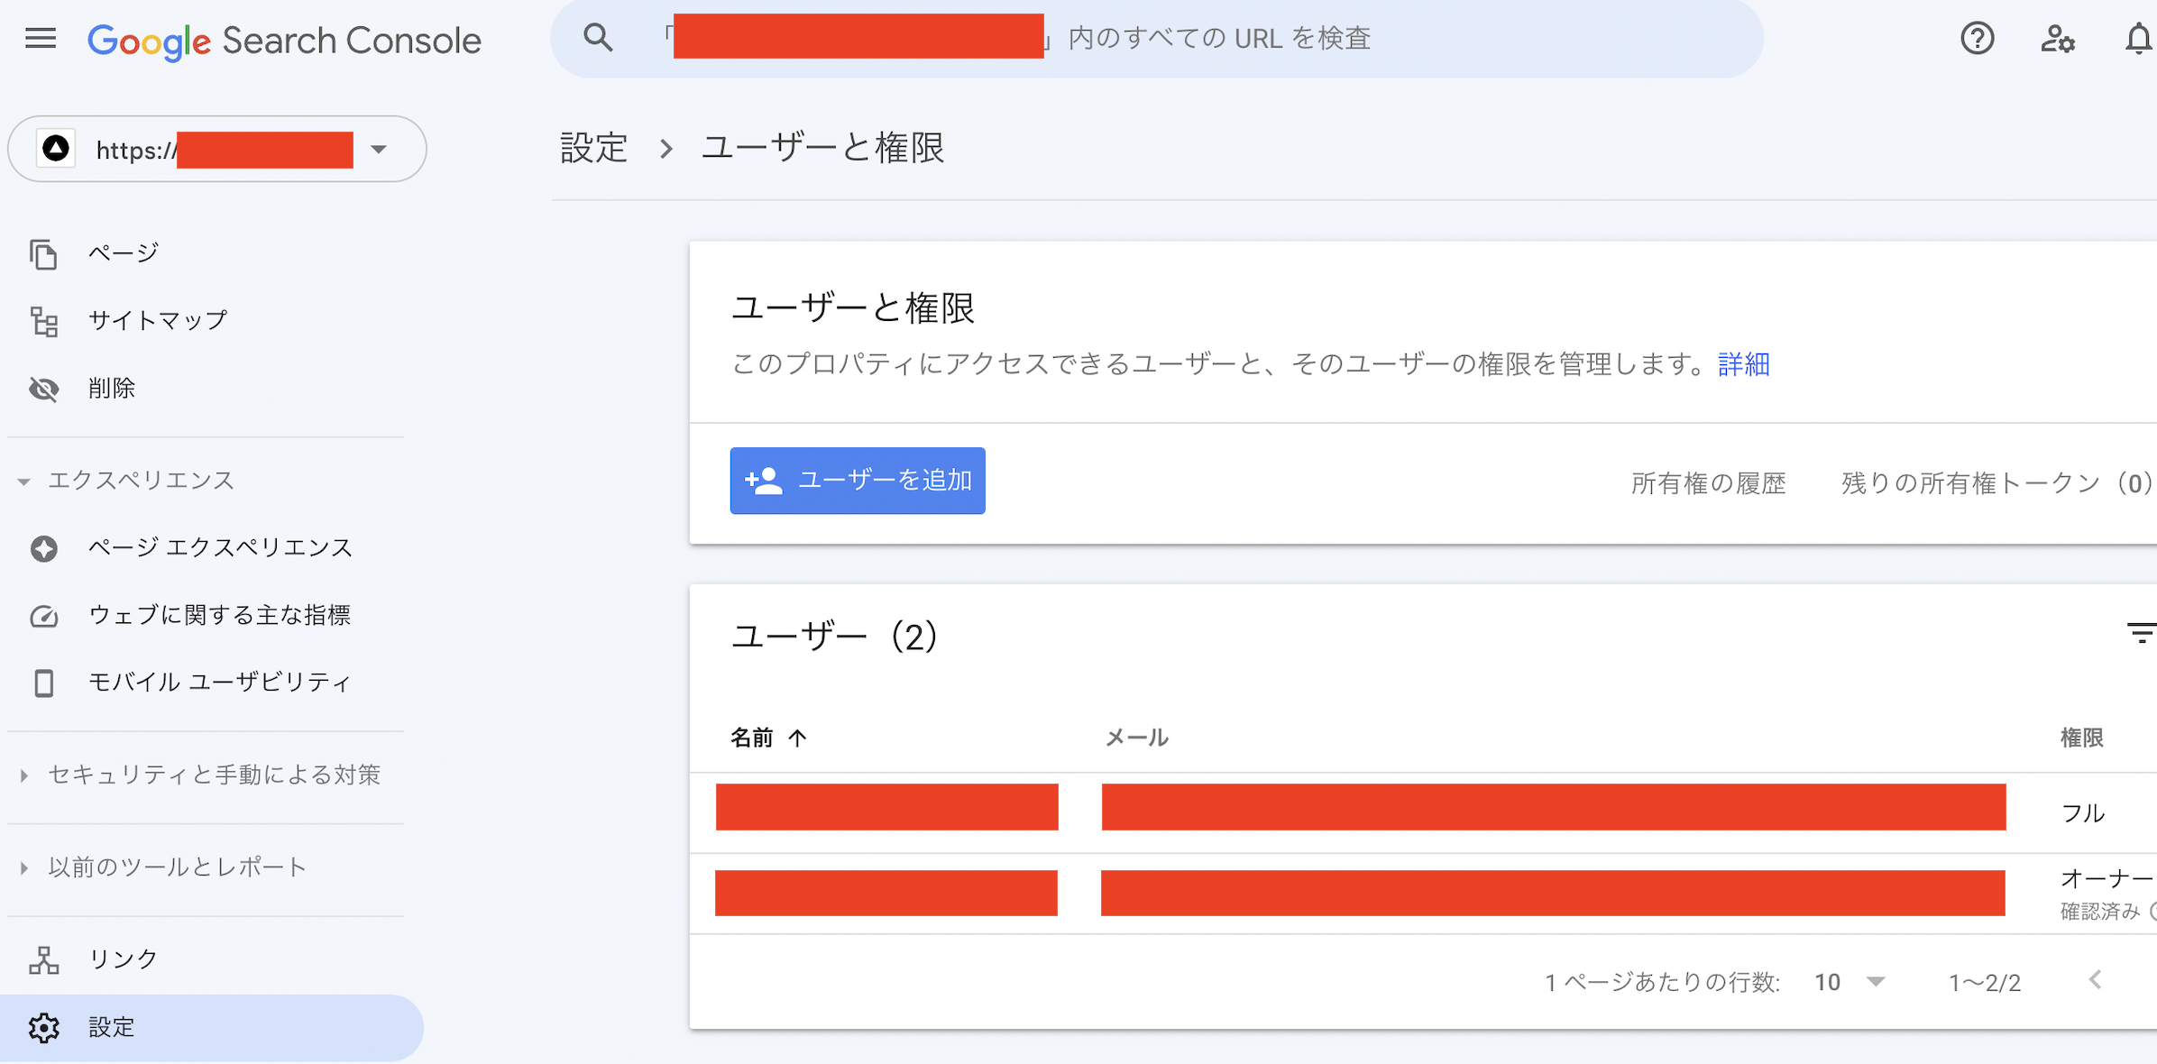Click the ページ copy icon
This screenshot has width=2157, height=1064.
coord(43,253)
